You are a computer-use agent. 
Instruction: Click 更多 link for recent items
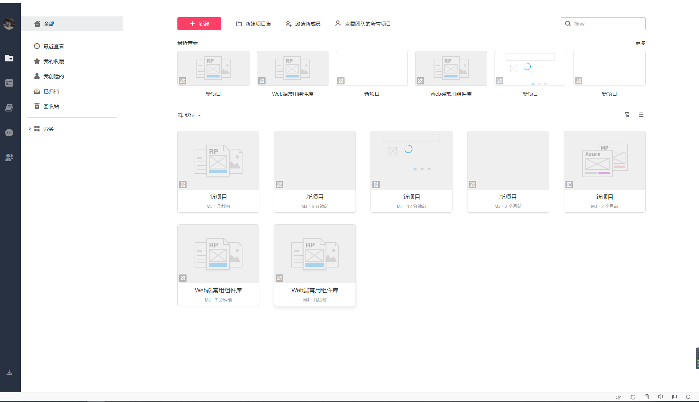tap(640, 43)
